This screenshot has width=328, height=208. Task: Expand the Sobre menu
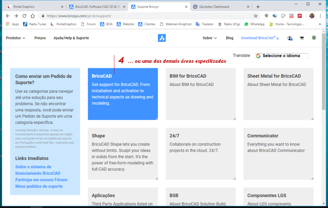[210, 38]
